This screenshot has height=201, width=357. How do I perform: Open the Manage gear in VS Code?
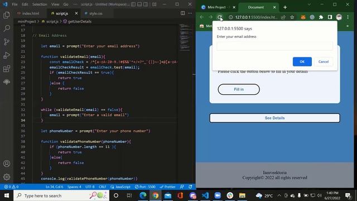pos(7,177)
